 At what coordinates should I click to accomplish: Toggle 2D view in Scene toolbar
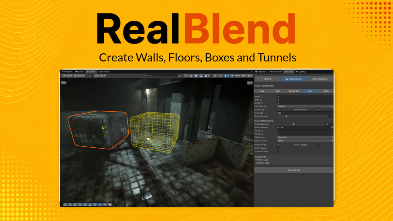[x=215, y=76]
